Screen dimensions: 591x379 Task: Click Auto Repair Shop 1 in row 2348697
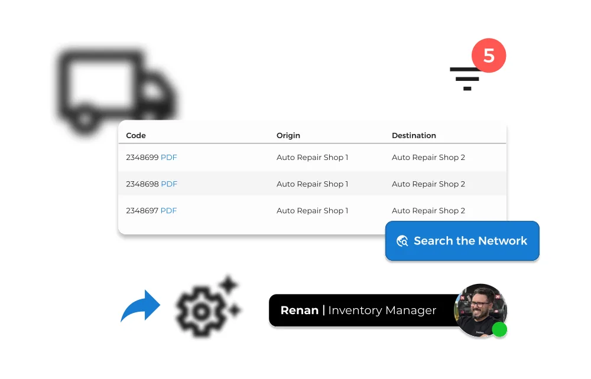pyautogui.click(x=313, y=211)
